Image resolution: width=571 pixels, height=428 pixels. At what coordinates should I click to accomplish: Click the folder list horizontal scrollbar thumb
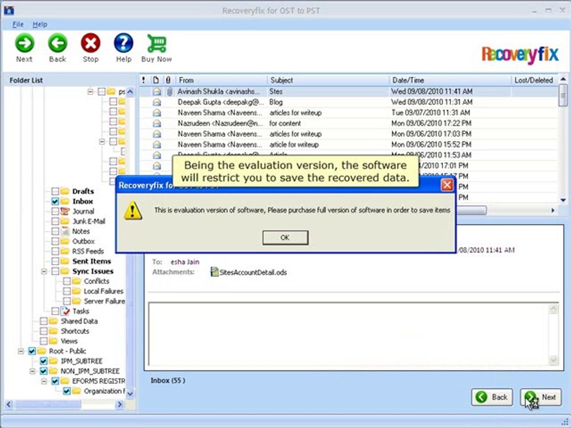(x=48, y=404)
